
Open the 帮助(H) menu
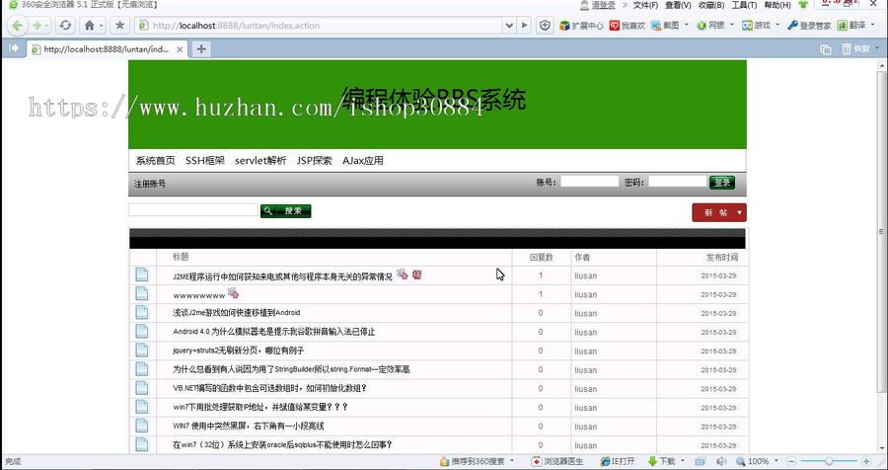[x=777, y=5]
